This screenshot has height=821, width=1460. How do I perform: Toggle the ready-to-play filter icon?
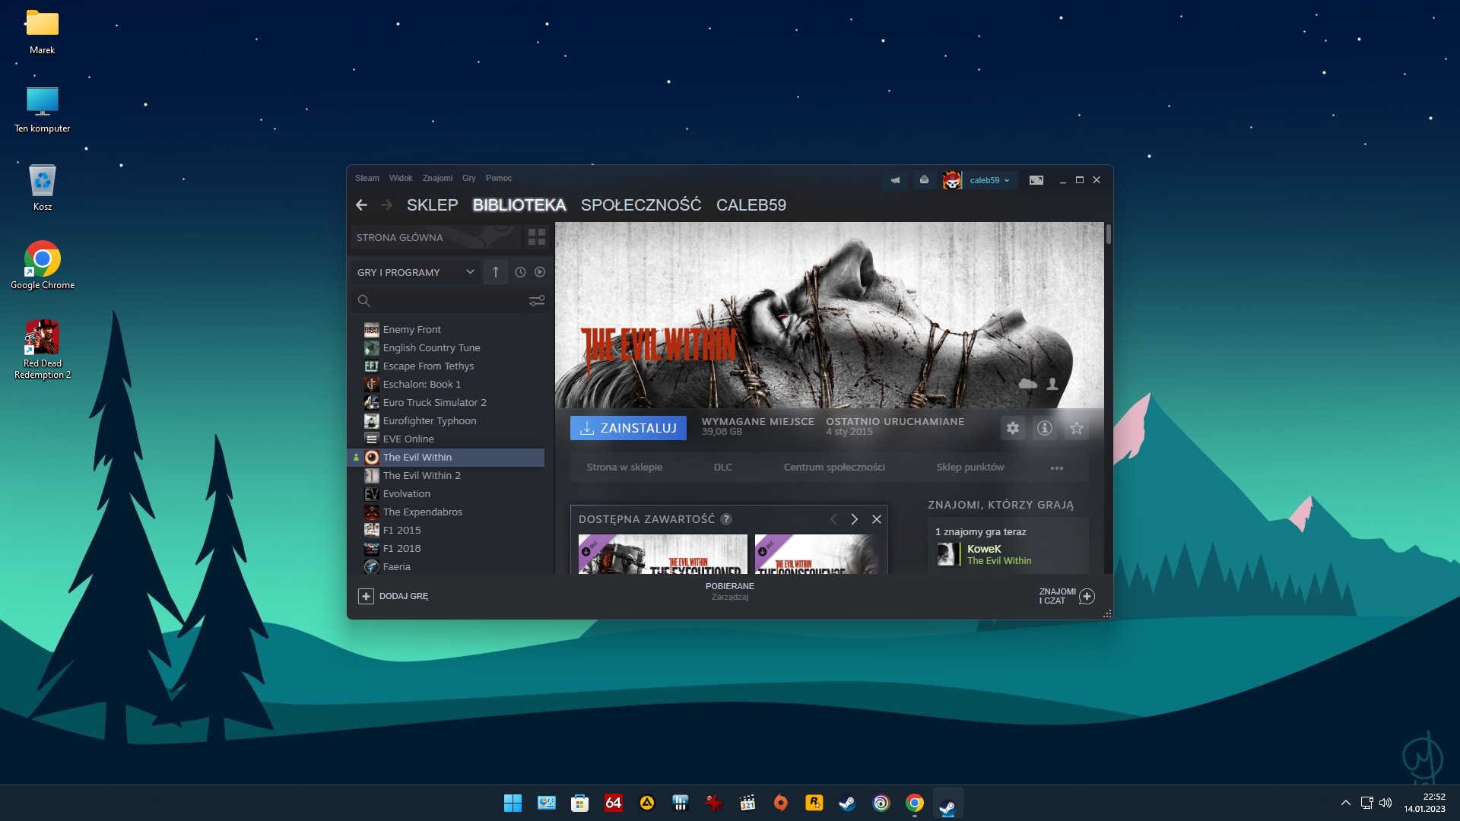click(540, 272)
